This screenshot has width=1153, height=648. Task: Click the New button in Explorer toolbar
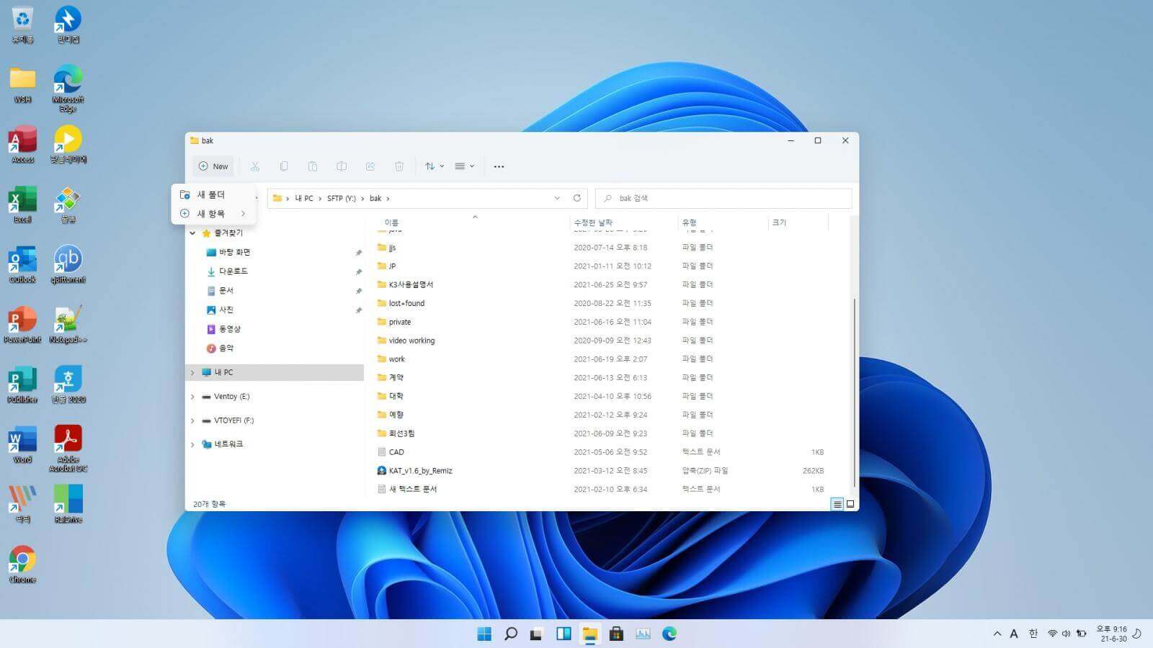tap(213, 166)
